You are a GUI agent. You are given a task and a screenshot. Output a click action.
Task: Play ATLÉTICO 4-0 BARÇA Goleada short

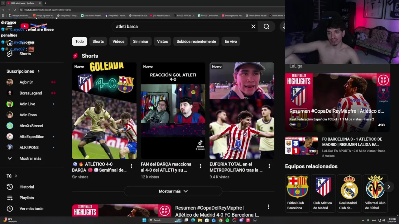(104, 111)
